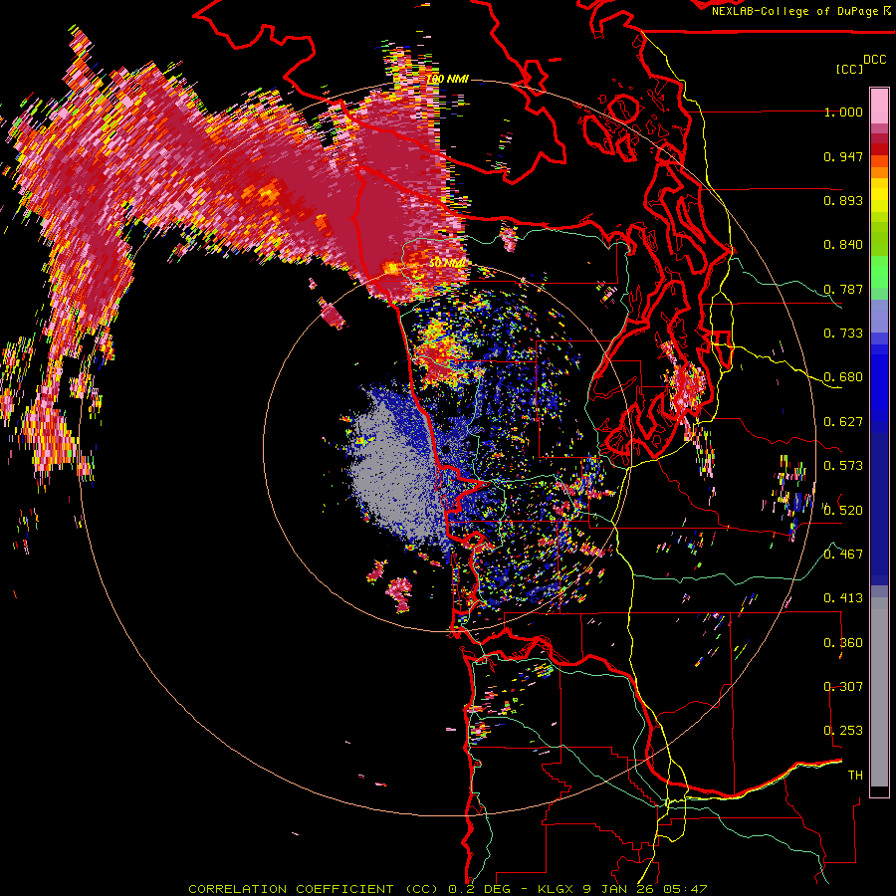Click the 9 JAN 26 date in footer
This screenshot has height=896, width=896.
(x=617, y=889)
